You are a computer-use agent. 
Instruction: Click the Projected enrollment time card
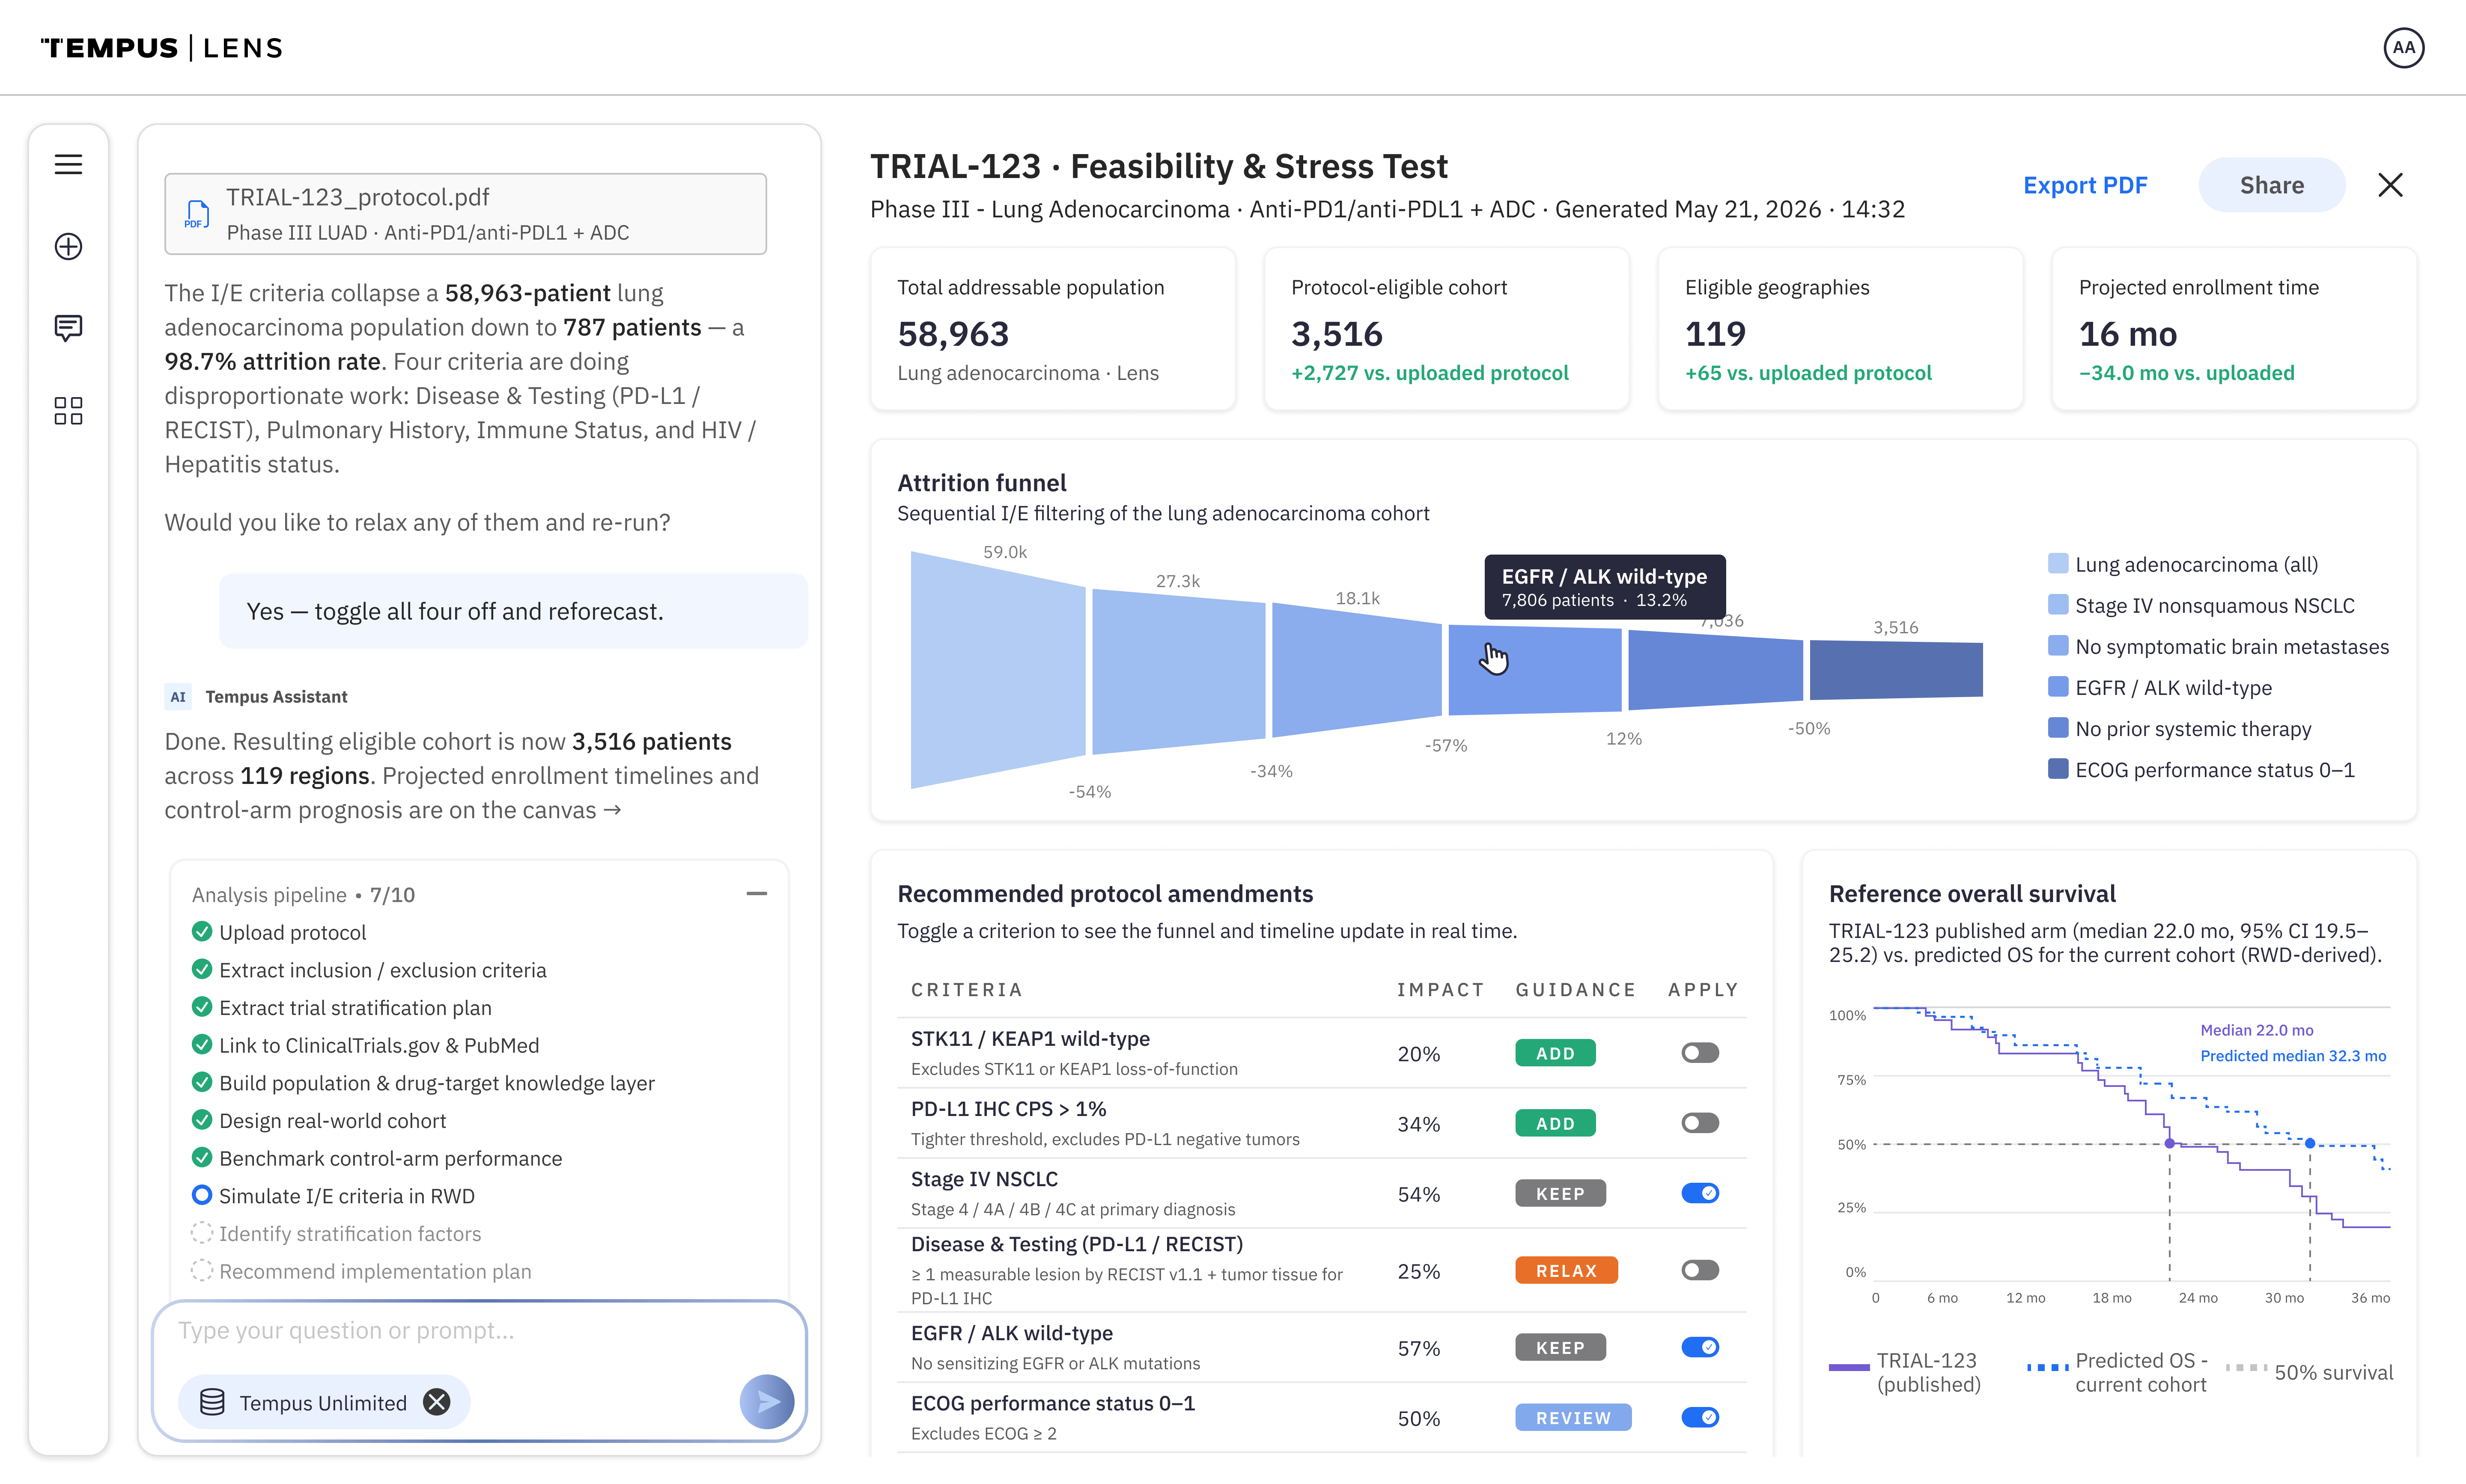point(2234,329)
